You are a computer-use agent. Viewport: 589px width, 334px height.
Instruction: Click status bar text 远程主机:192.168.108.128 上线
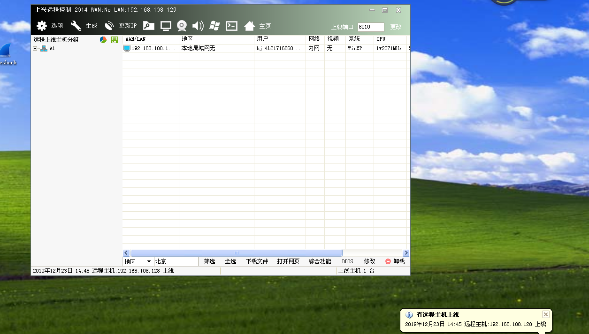pos(133,271)
